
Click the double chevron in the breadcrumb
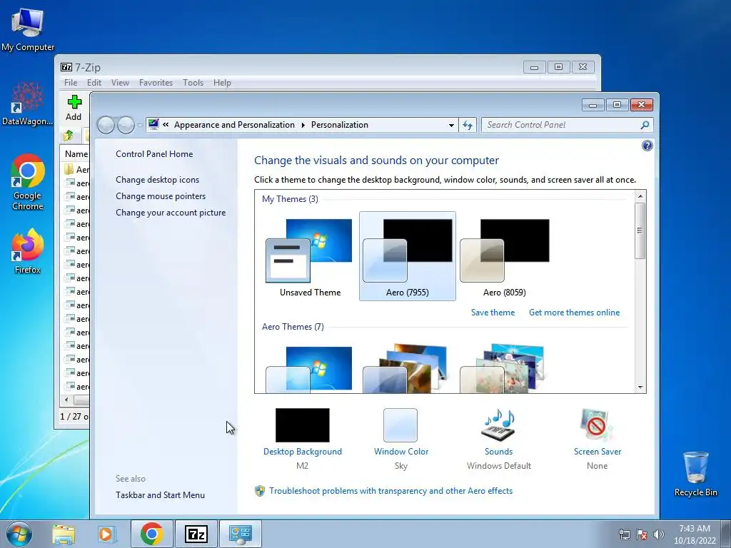166,124
